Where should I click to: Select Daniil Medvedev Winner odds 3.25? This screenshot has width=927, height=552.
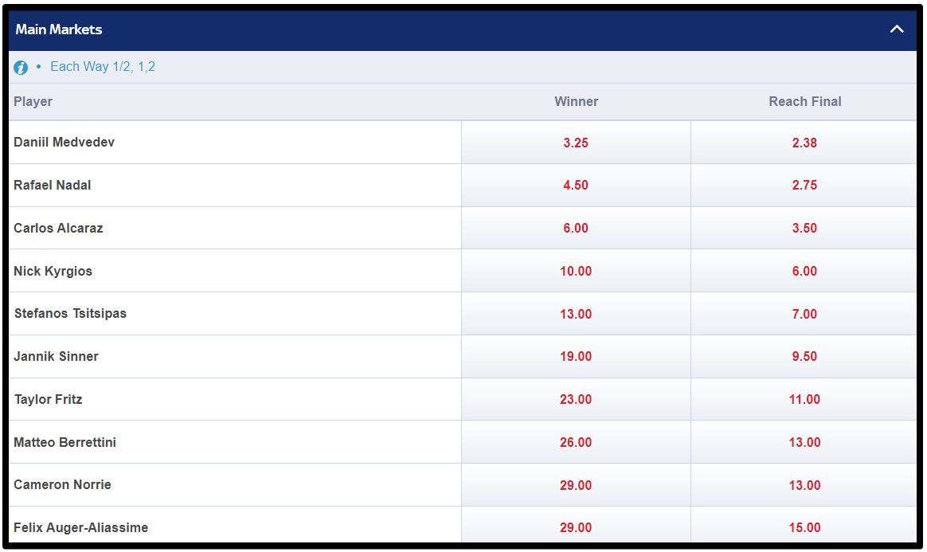coord(576,143)
